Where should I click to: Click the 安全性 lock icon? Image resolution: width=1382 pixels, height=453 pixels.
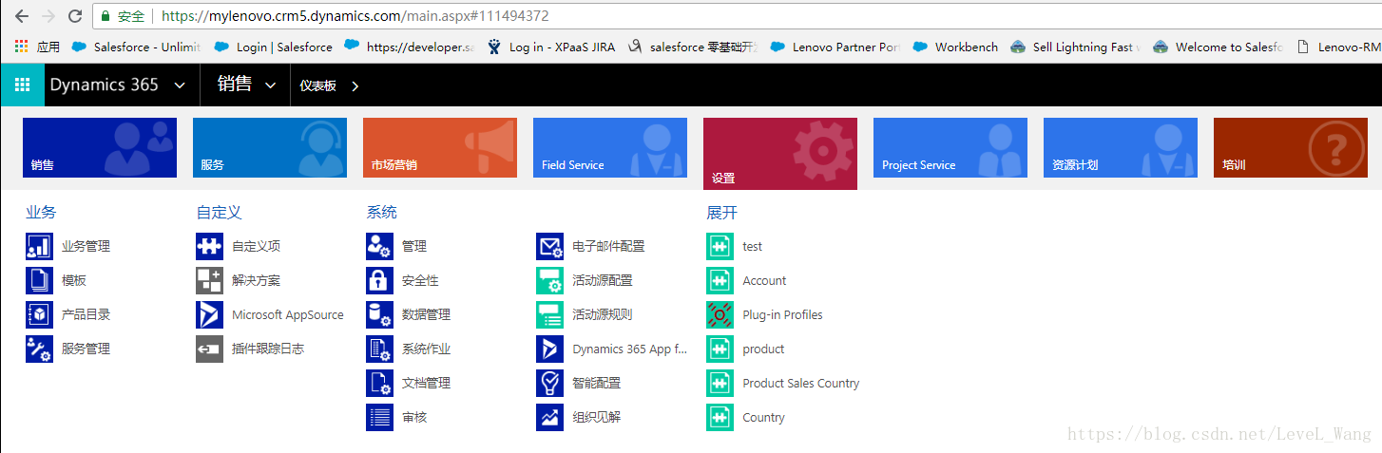pyautogui.click(x=379, y=280)
